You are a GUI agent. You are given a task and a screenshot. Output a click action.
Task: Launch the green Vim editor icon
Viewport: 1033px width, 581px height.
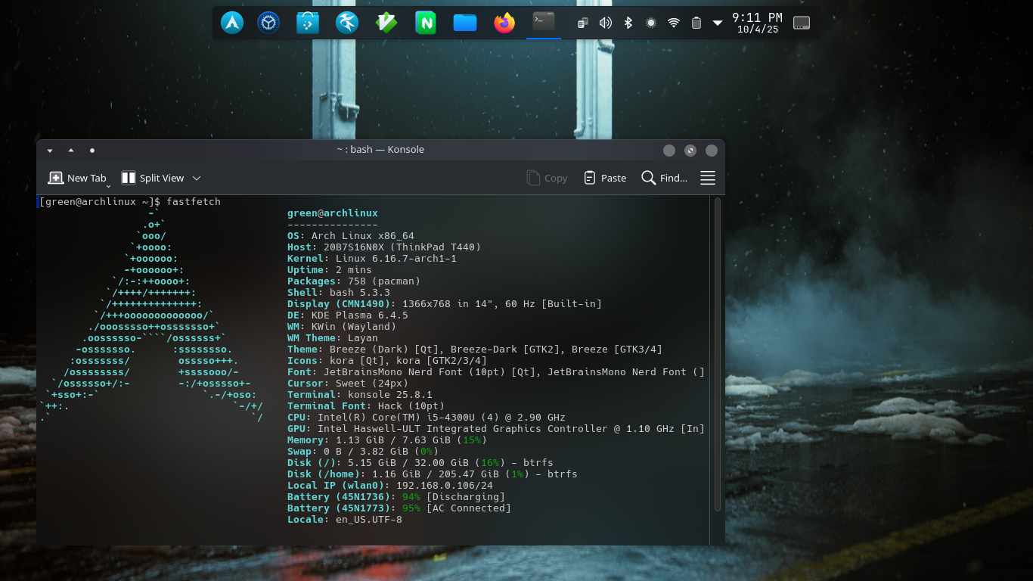pyautogui.click(x=386, y=23)
